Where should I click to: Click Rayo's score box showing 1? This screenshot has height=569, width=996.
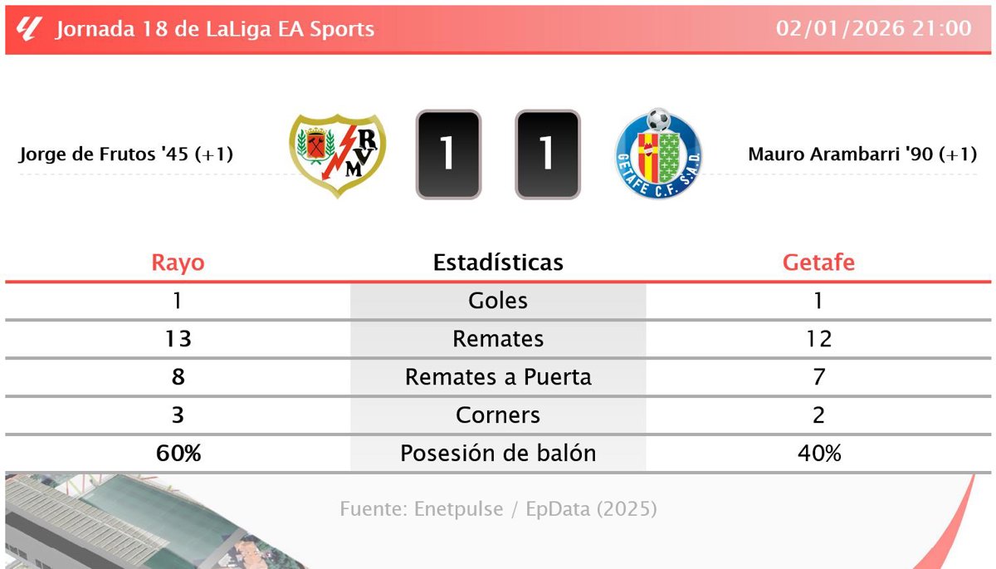(448, 155)
